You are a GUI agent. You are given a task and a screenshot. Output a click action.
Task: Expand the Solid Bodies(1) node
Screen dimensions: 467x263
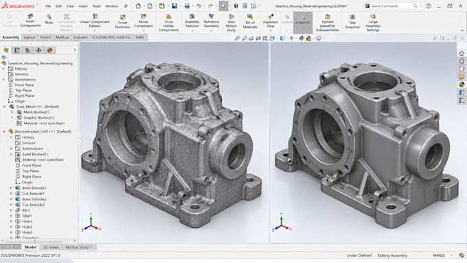pyautogui.click(x=11, y=155)
